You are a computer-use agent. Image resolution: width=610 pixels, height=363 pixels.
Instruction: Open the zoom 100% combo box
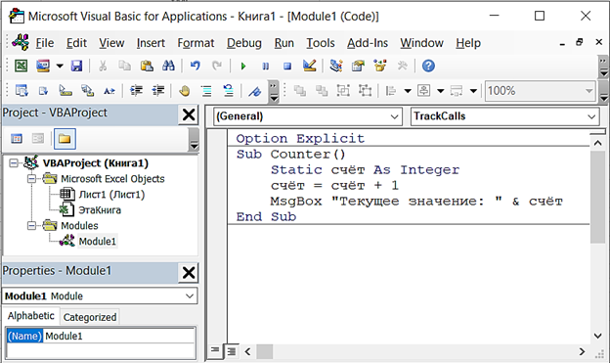click(541, 91)
